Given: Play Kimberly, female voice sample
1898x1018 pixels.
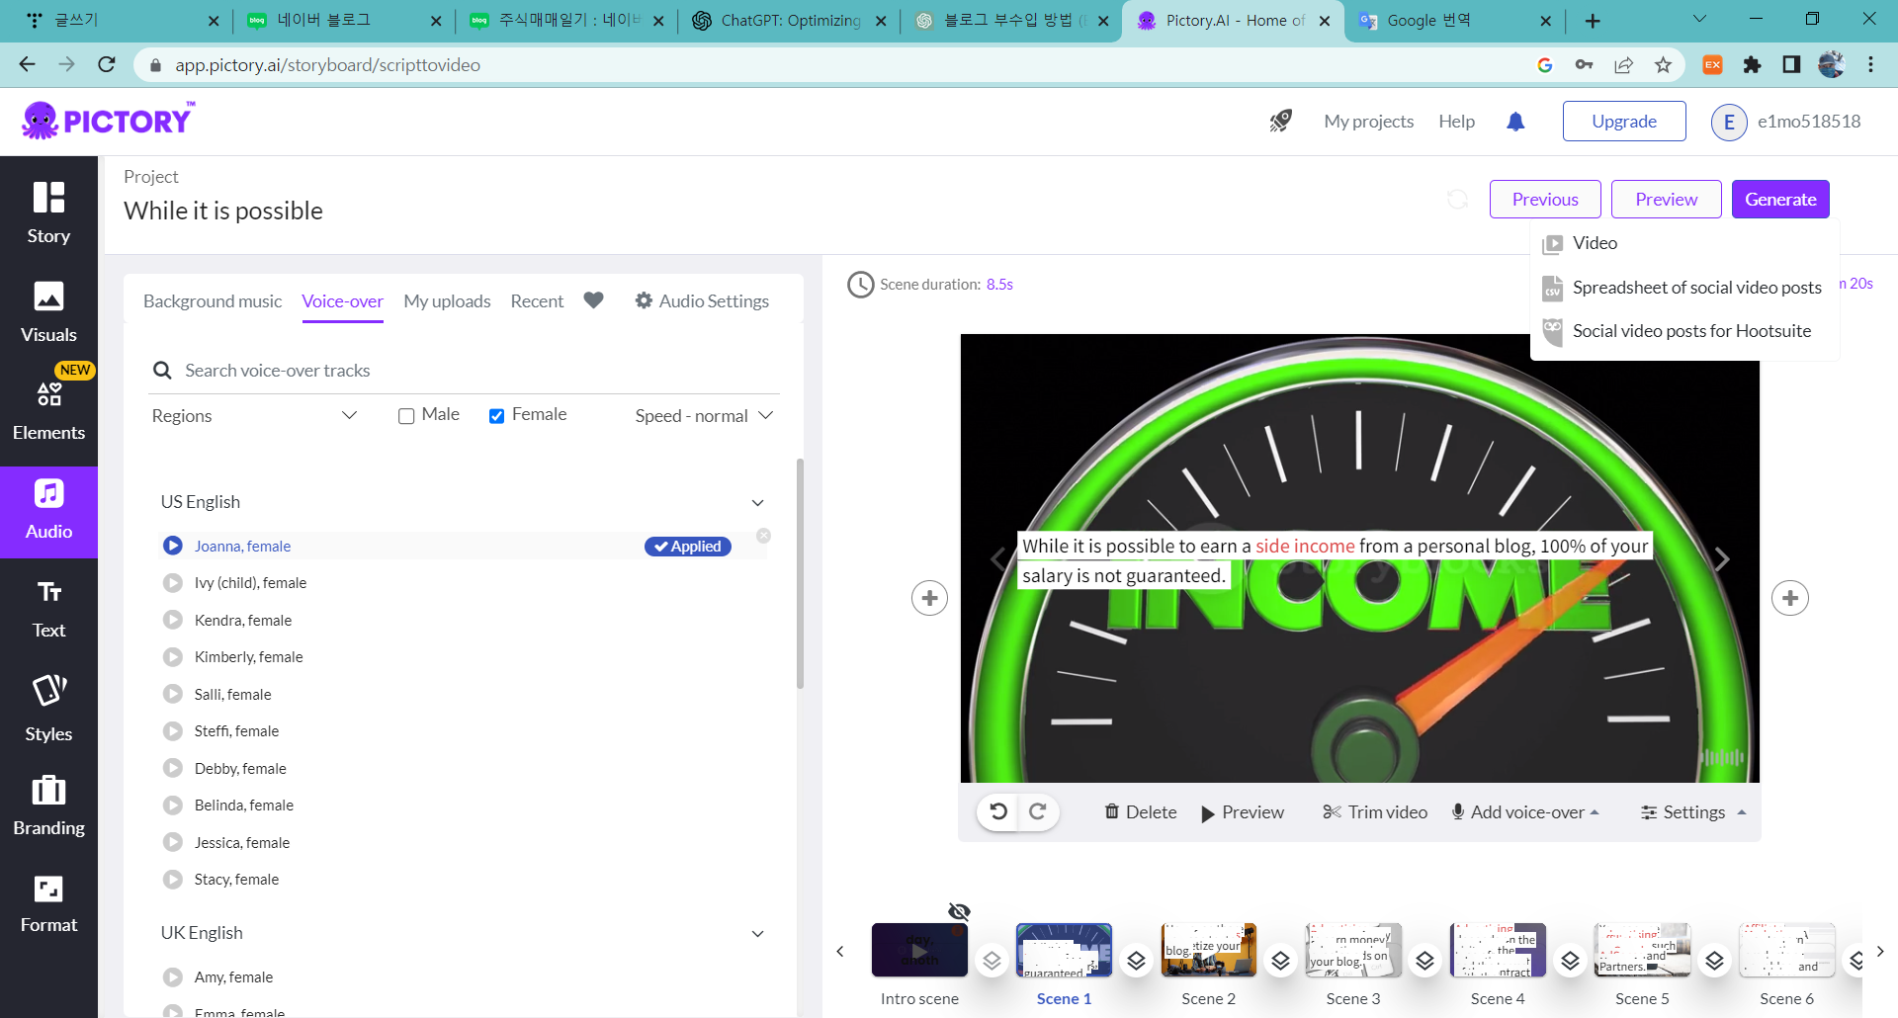Looking at the screenshot, I should point(173,657).
